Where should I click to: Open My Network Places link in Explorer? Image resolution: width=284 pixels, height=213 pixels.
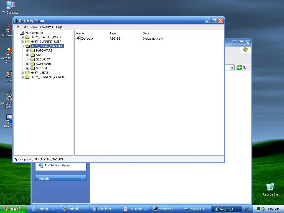coord(57,165)
